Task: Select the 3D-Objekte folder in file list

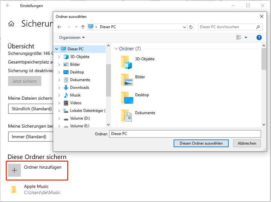Action: coord(137,62)
